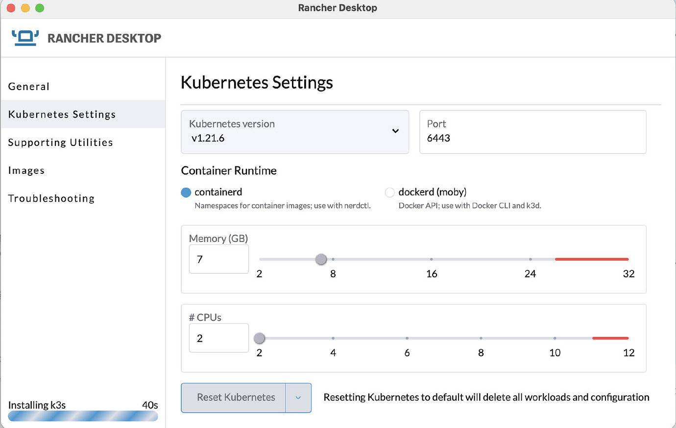Click the Rancher Desktop logo icon
Image resolution: width=676 pixels, height=428 pixels.
(x=25, y=38)
